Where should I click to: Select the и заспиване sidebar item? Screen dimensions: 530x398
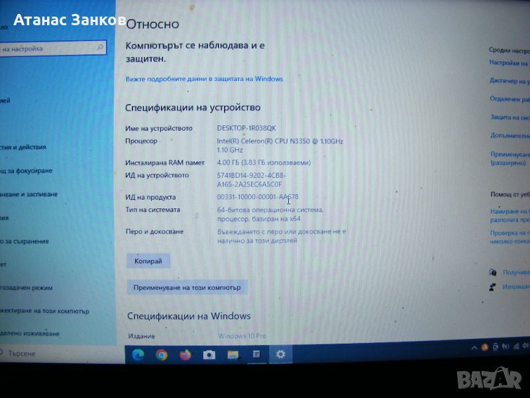(28, 194)
